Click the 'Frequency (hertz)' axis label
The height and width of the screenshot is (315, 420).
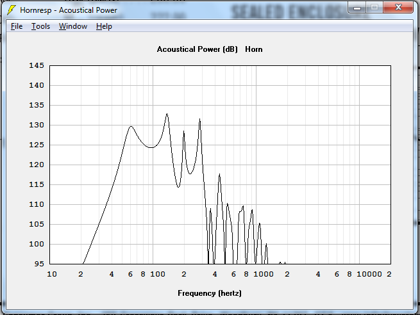(x=210, y=293)
